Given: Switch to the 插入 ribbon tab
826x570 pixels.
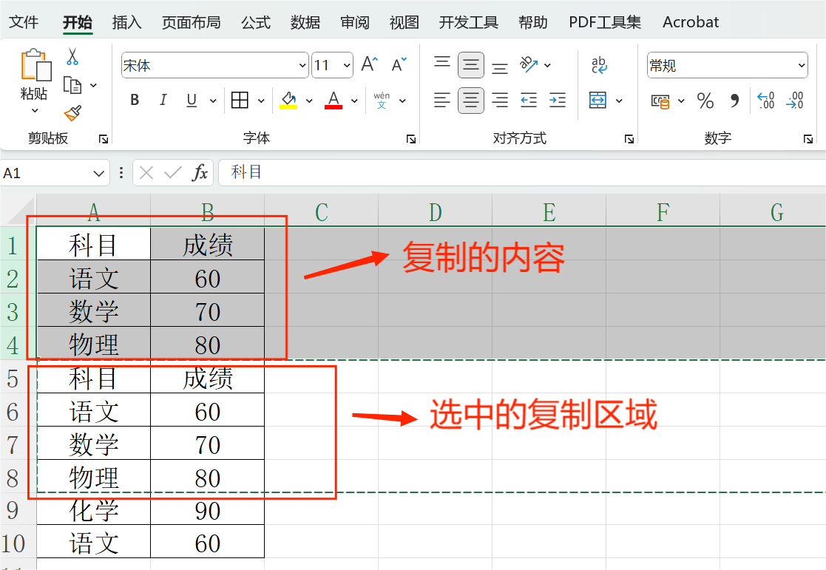Looking at the screenshot, I should (x=126, y=22).
